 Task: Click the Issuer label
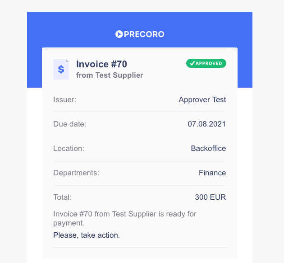(64, 100)
